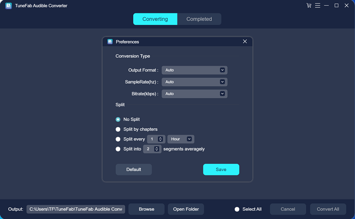
Task: Expand the Output Format dropdown
Action: point(194,70)
